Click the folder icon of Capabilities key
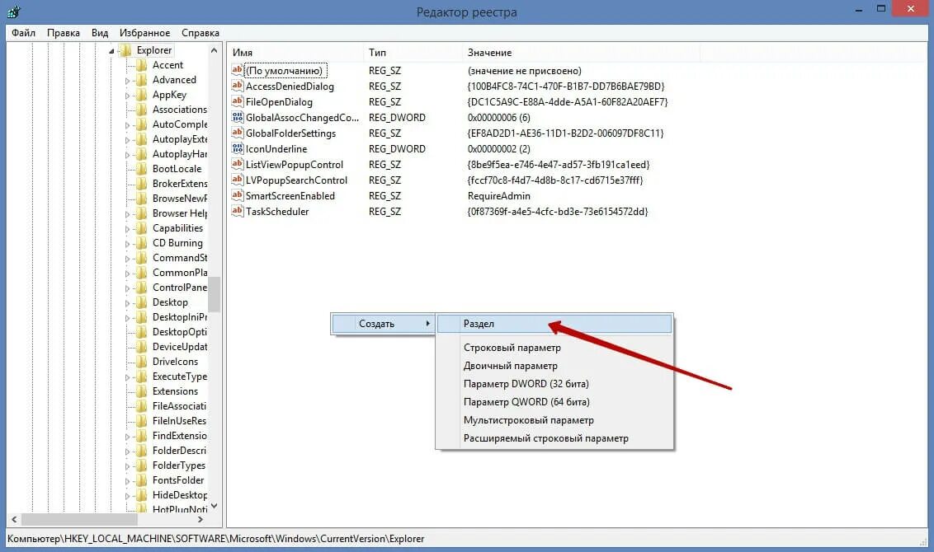Viewport: 934px width, 552px height. (x=141, y=228)
